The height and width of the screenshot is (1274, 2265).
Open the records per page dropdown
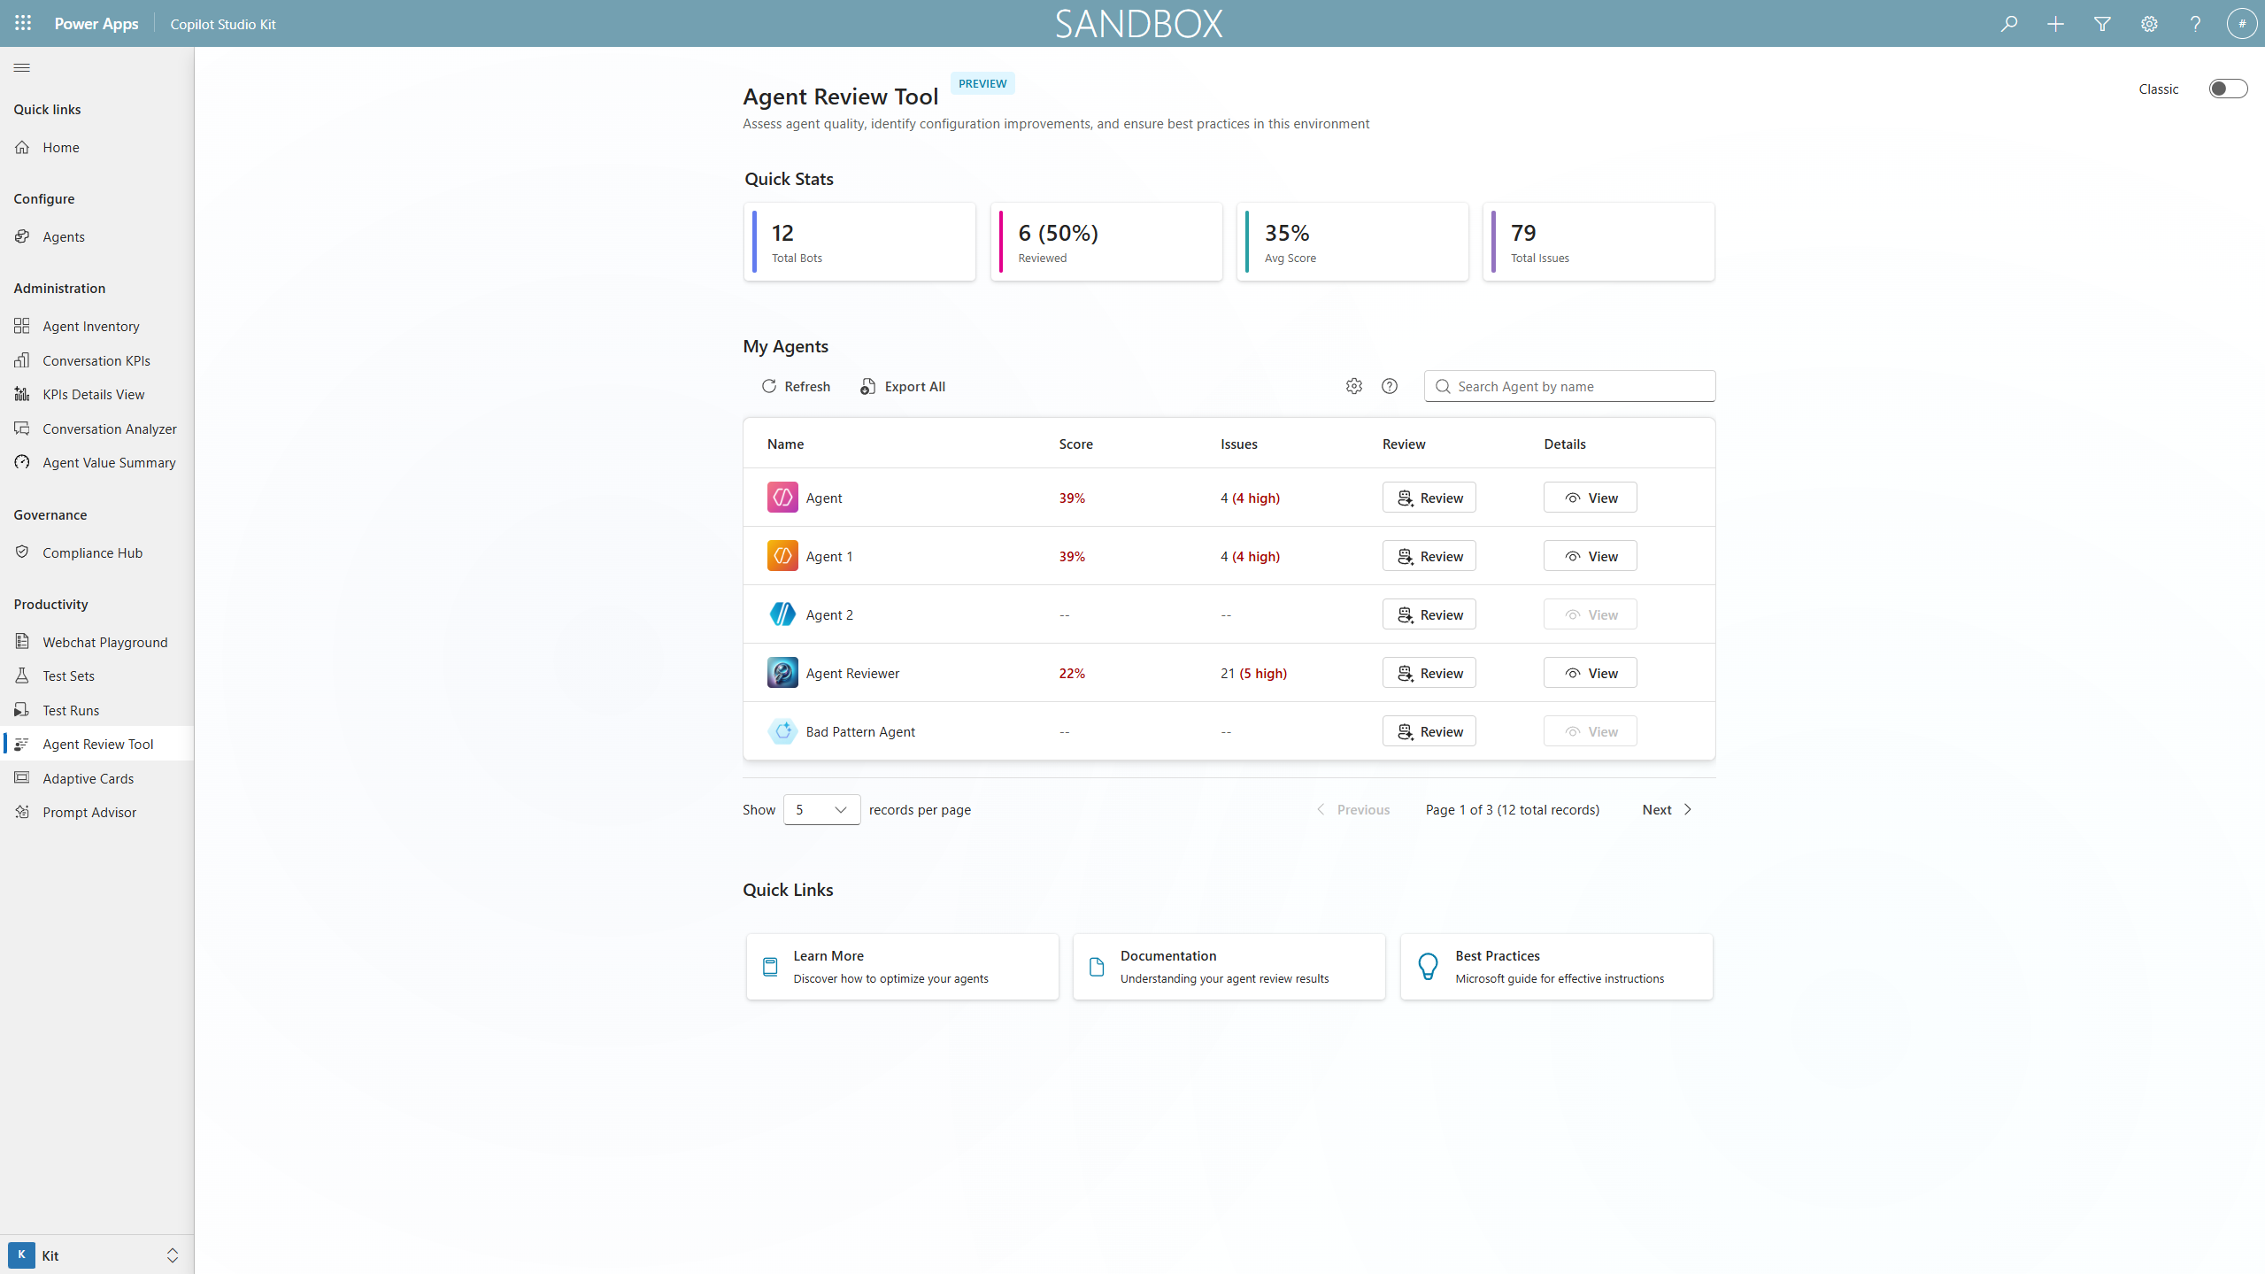pyautogui.click(x=821, y=809)
